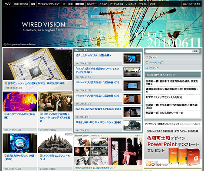The image size is (204, 171).
Task: Go to サイエンス・テクノロジー section
Action: (49, 4)
